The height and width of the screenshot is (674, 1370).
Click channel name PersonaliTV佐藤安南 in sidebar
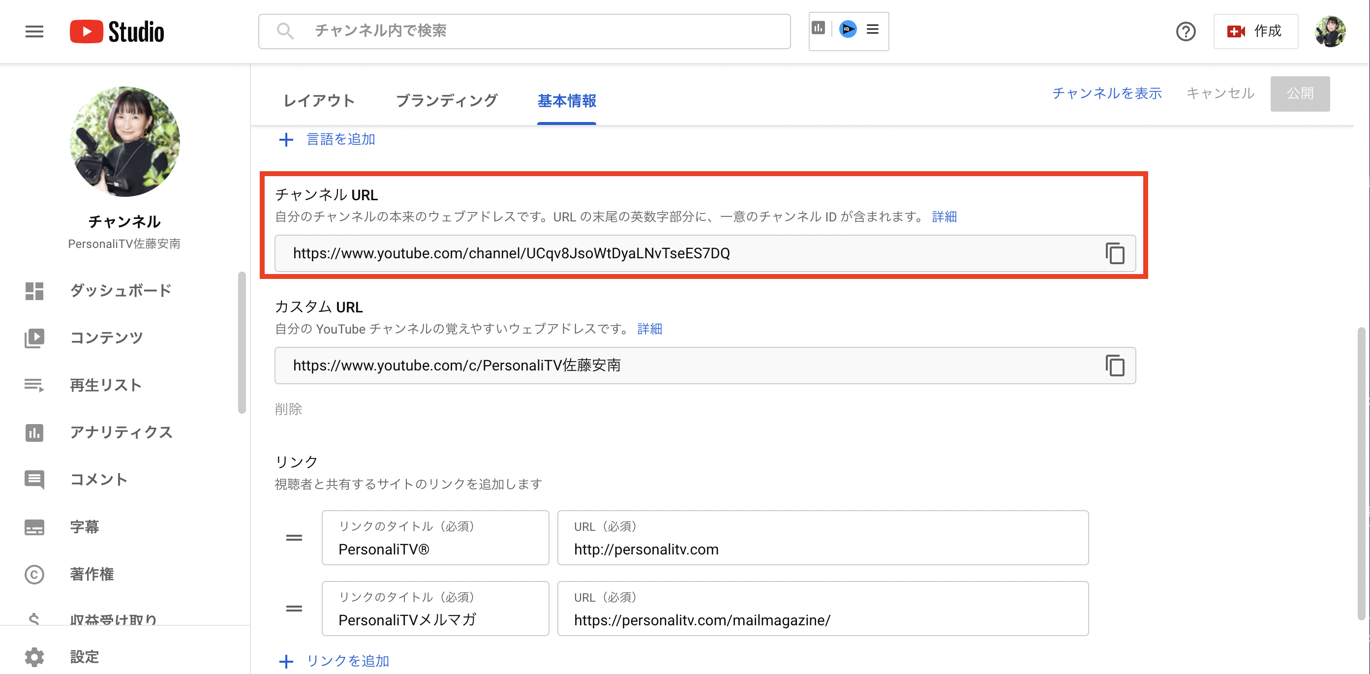point(124,244)
